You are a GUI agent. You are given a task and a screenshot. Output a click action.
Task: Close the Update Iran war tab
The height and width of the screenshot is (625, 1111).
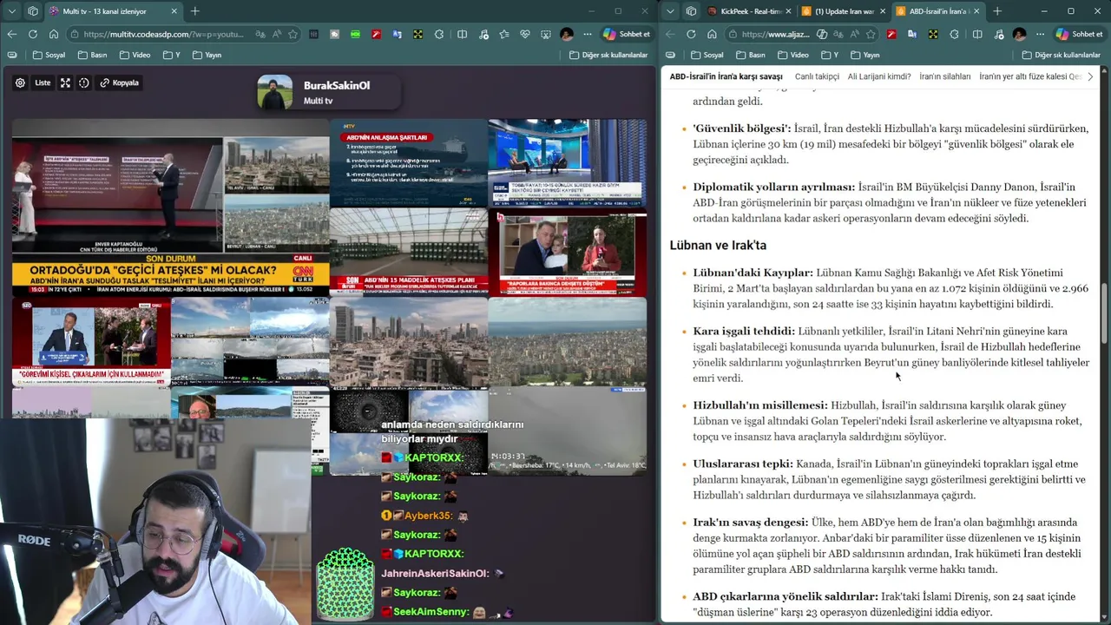click(x=883, y=11)
